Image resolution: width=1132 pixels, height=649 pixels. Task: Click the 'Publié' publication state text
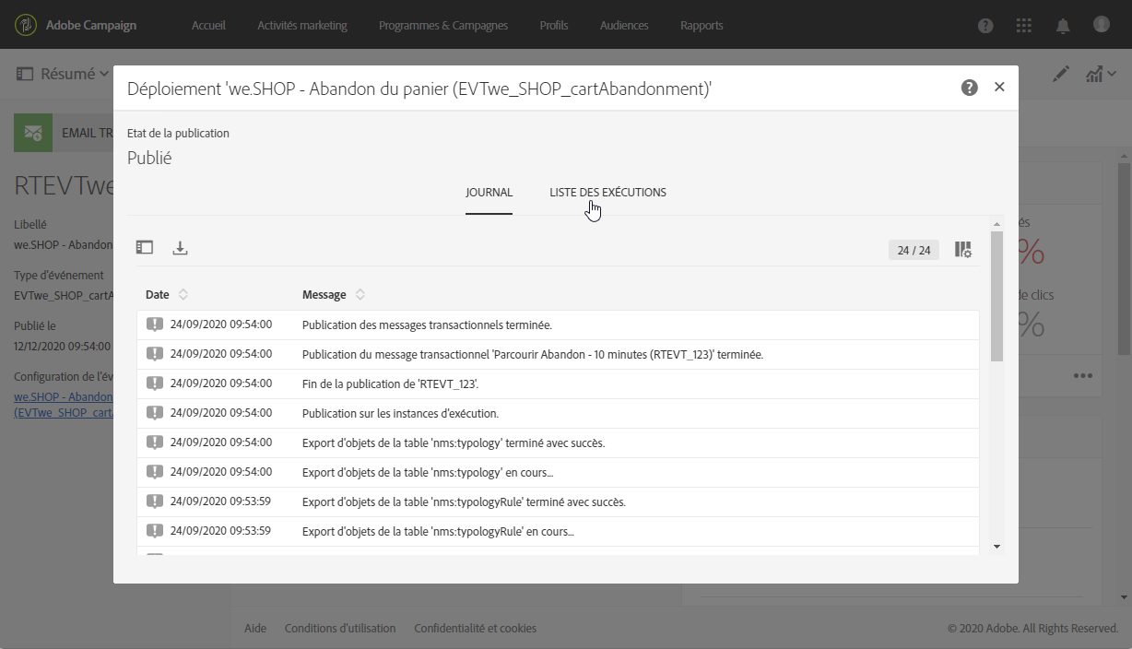coord(149,158)
